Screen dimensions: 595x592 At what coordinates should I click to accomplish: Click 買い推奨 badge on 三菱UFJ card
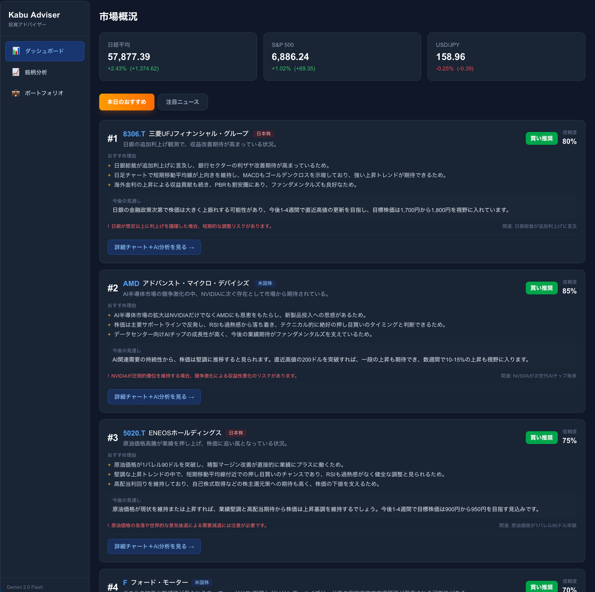542,139
